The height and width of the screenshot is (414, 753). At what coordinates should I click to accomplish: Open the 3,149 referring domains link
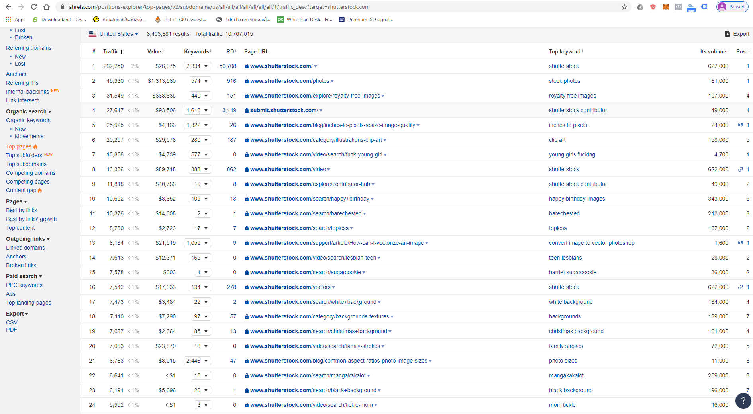pyautogui.click(x=229, y=110)
